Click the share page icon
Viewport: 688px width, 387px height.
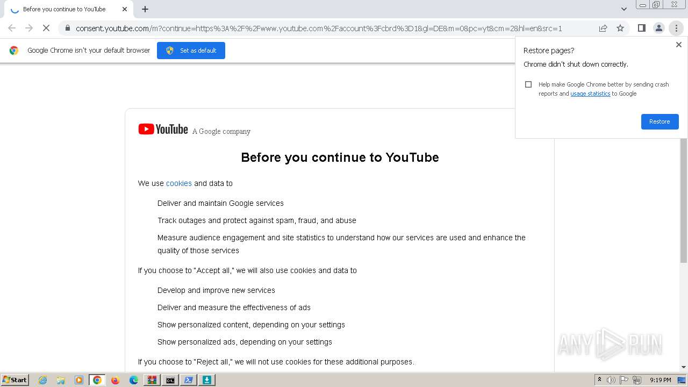coord(603,28)
